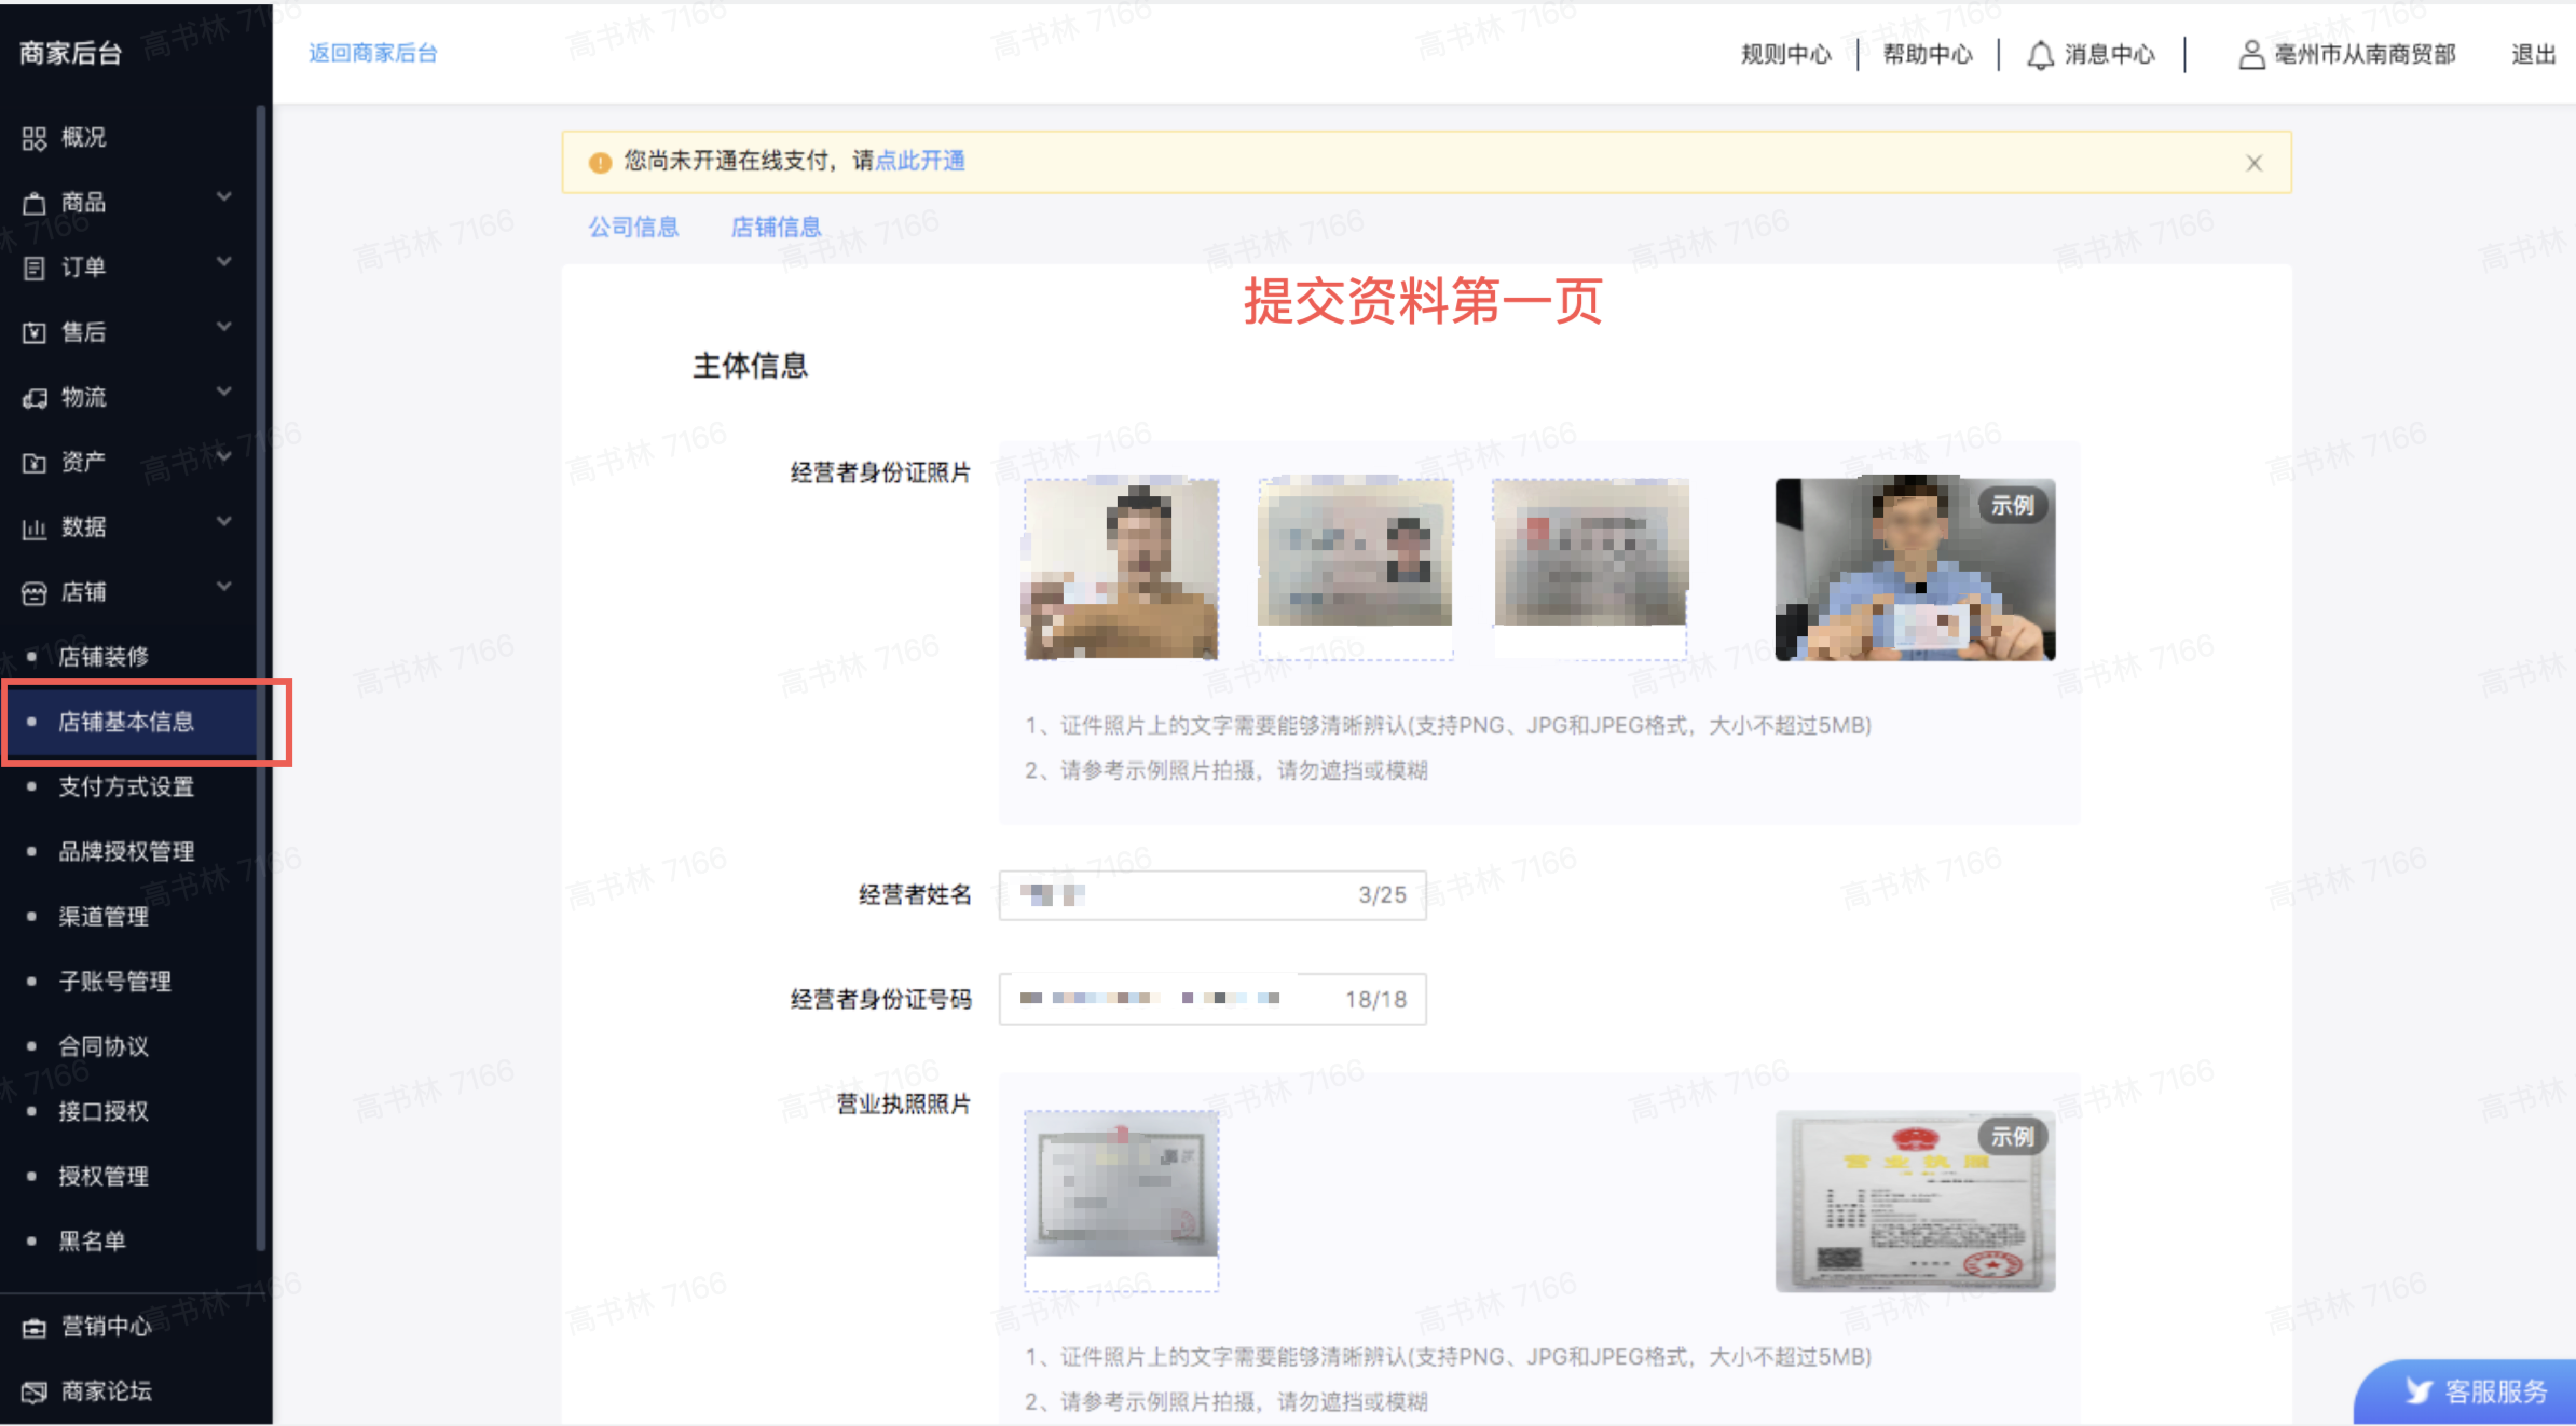
Task: Expand the 数据 menu chevron
Action: pos(224,522)
